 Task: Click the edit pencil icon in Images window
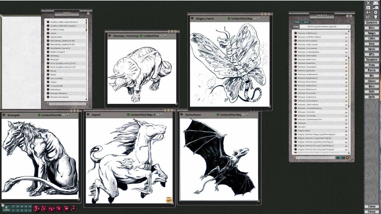click(347, 158)
